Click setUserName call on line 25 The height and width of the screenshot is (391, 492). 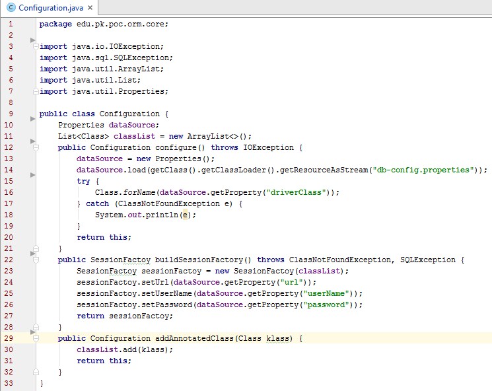[x=166, y=293]
